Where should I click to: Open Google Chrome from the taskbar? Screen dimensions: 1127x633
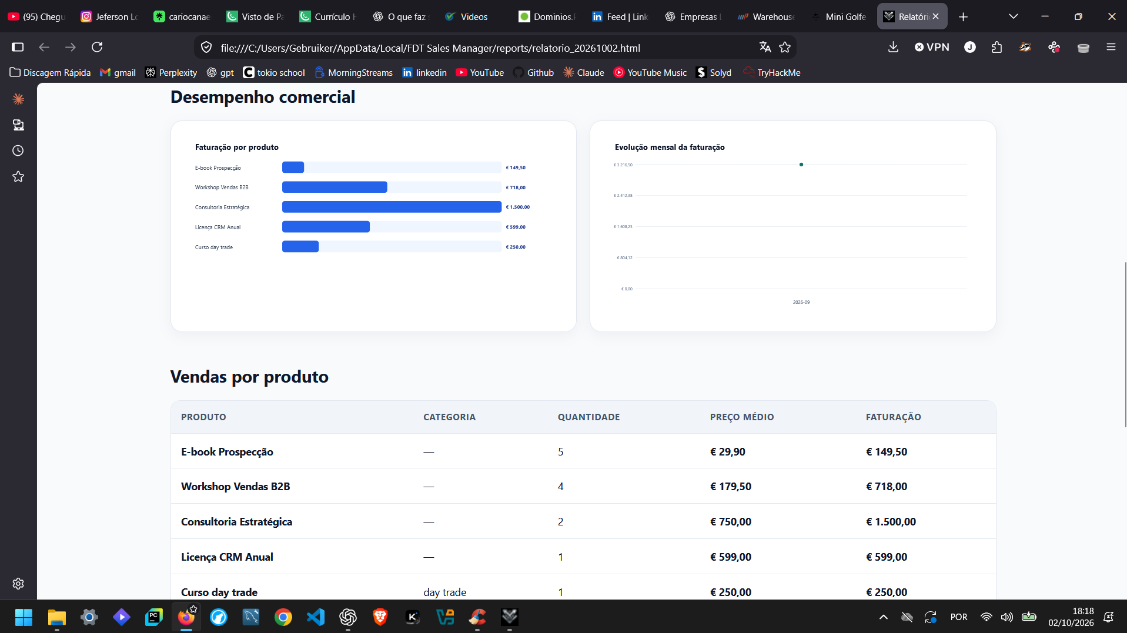click(283, 617)
